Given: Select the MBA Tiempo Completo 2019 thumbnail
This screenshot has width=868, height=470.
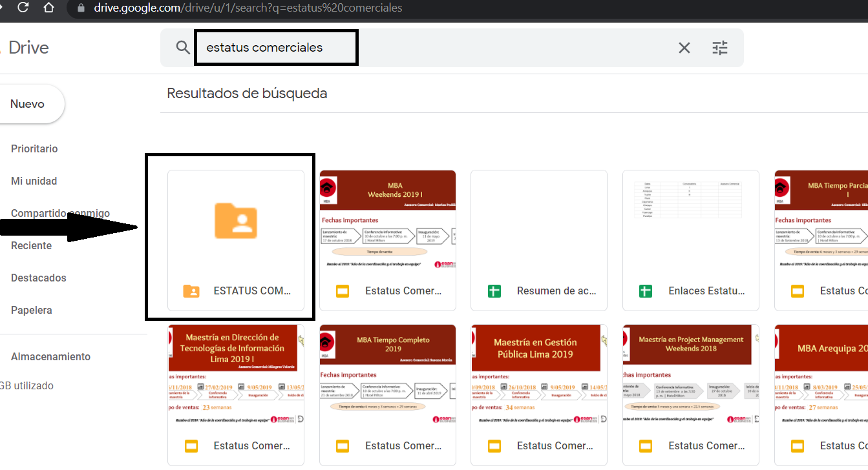Looking at the screenshot, I should [x=388, y=376].
